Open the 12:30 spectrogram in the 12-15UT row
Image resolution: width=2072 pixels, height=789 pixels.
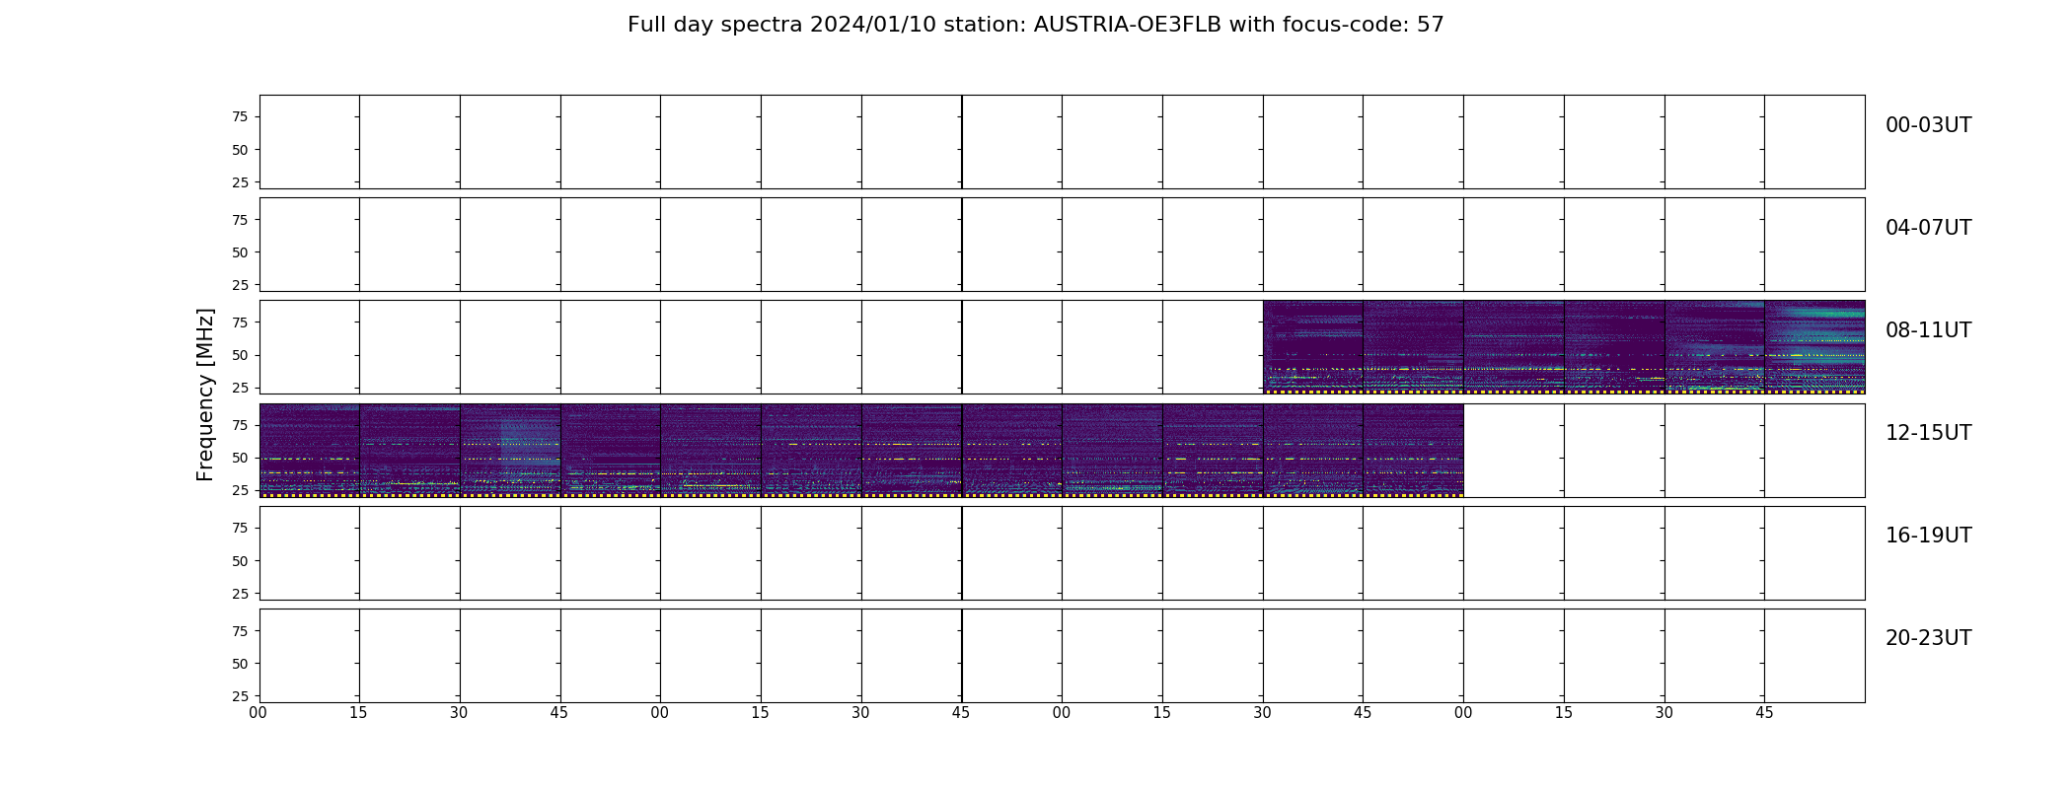pyautogui.click(x=511, y=450)
